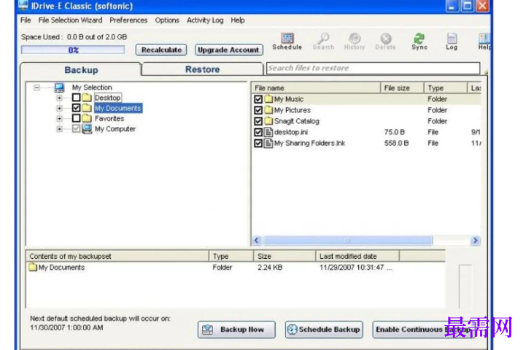Viewport: 526px width, 350px height.
Task: Open the Log toolbar icon
Action: (x=452, y=42)
